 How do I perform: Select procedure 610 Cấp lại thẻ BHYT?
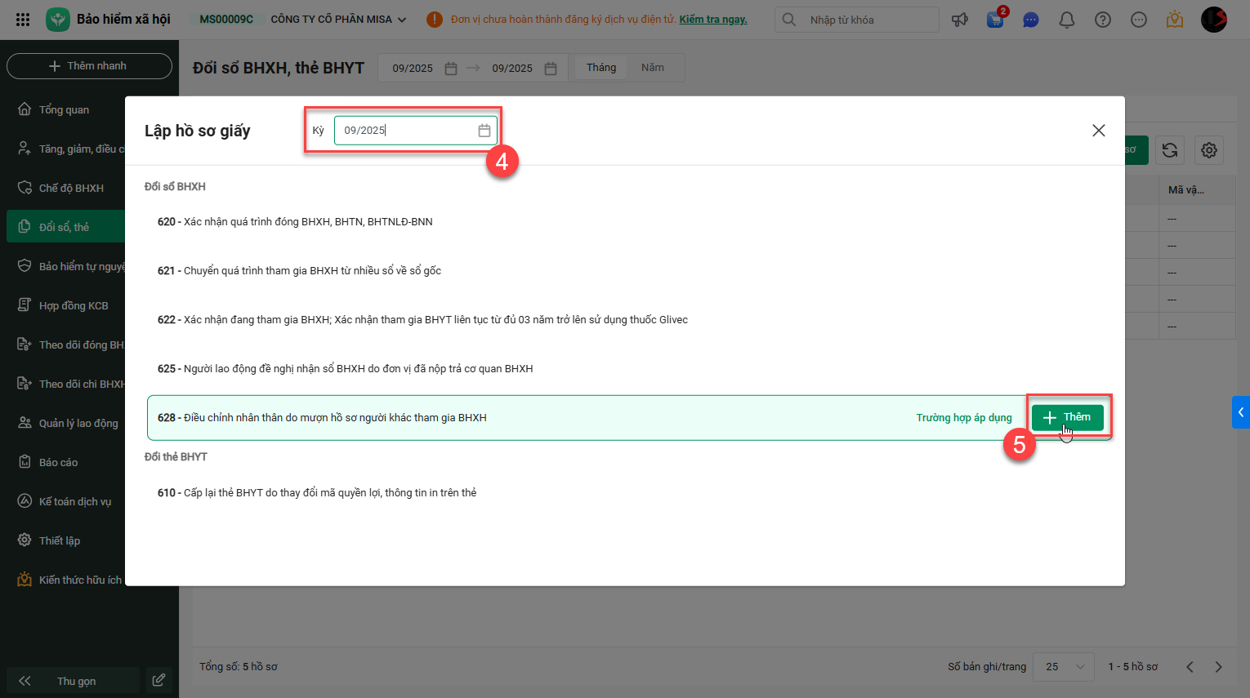point(629,493)
